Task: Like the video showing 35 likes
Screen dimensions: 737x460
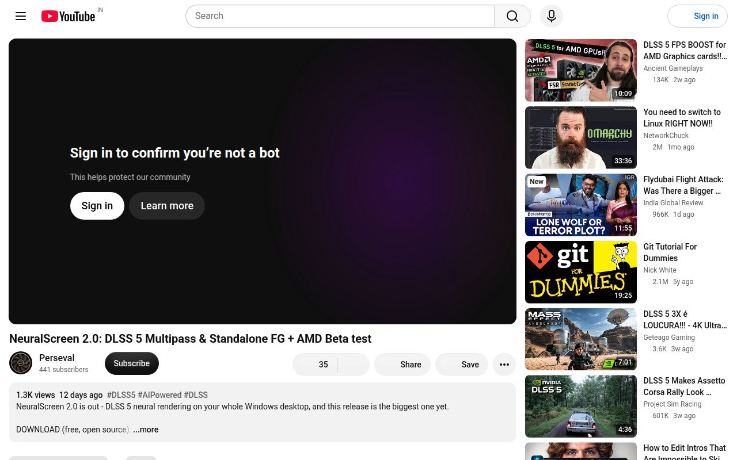Action: pyautogui.click(x=315, y=365)
